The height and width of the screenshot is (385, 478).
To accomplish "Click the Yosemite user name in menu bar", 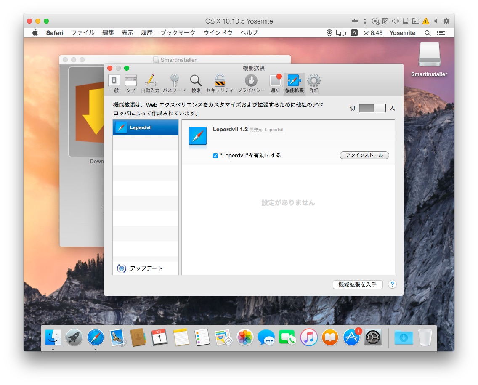I will tap(402, 33).
